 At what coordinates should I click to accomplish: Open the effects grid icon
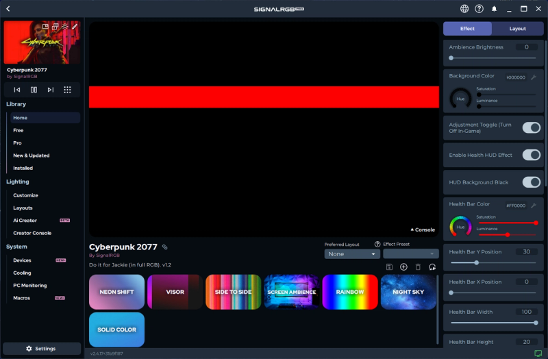click(67, 90)
